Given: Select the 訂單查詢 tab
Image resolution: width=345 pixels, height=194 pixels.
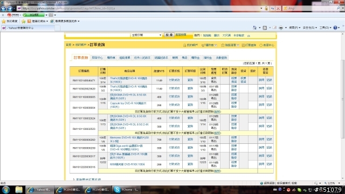Looking at the screenshot, I should tap(81, 58).
